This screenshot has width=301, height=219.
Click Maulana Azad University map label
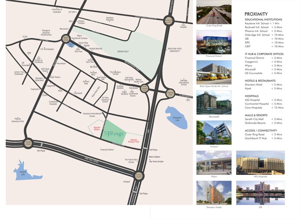175,50
